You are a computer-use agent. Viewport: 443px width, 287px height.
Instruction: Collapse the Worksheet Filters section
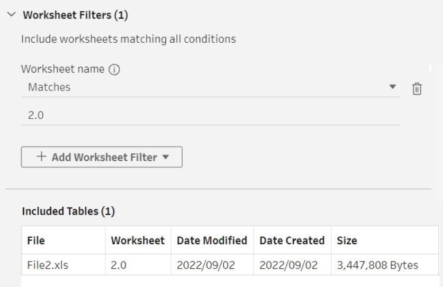tap(12, 15)
